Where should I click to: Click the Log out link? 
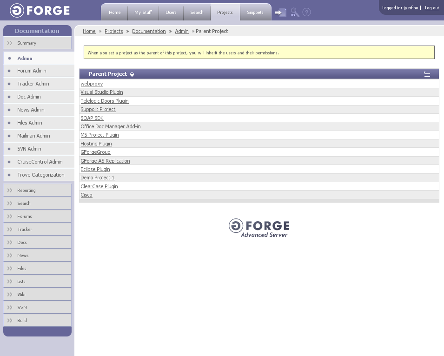pos(432,8)
